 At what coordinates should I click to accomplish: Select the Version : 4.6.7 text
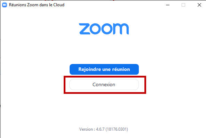tap(92, 129)
